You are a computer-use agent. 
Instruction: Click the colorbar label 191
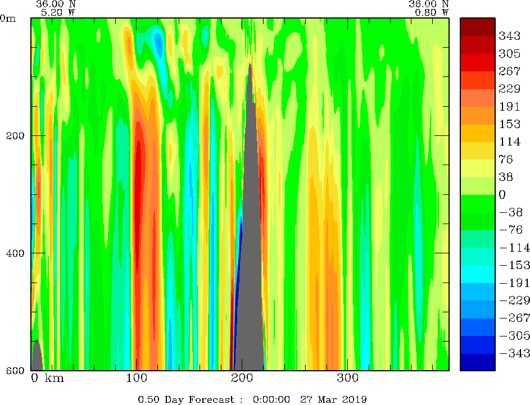(509, 106)
